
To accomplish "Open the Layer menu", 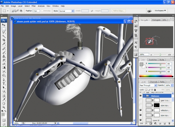I will tap(20, 6).
